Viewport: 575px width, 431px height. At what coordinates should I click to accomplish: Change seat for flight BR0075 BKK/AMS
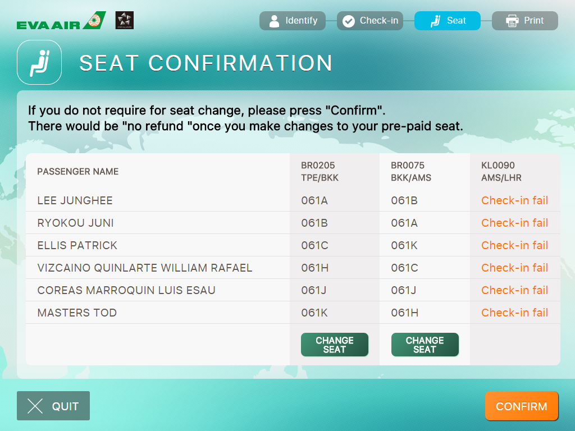[x=425, y=345]
